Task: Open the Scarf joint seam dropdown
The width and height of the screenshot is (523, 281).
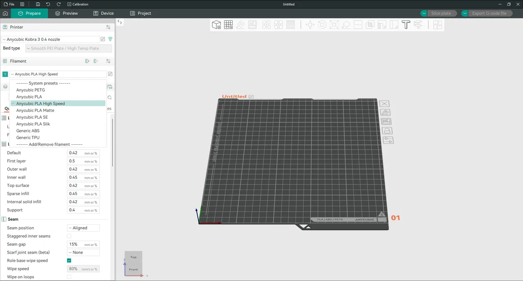Action: pyautogui.click(x=83, y=253)
